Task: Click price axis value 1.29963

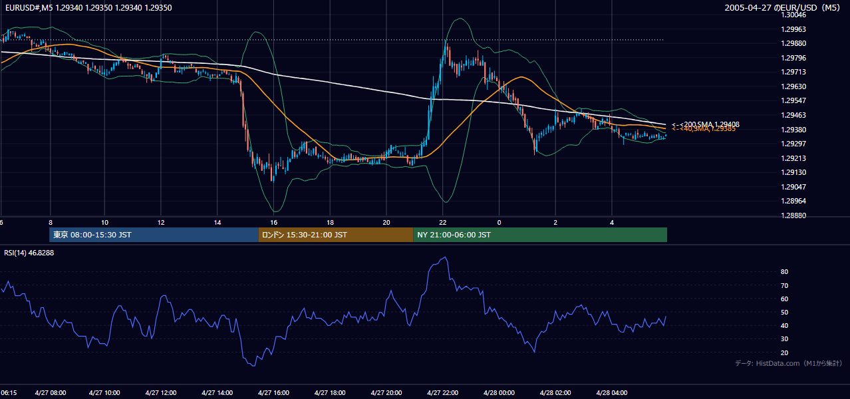Action: coord(794,29)
